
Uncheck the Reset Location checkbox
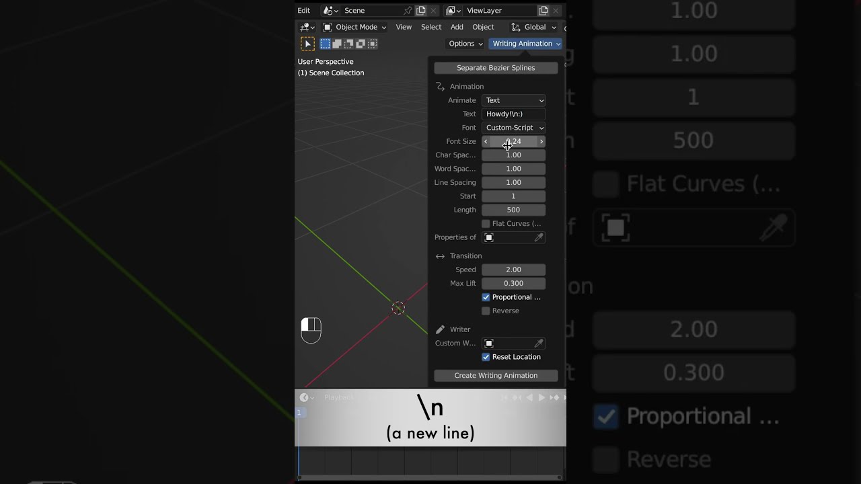(x=486, y=357)
